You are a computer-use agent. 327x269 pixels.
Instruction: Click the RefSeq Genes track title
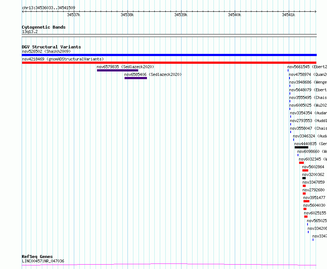coord(37,257)
